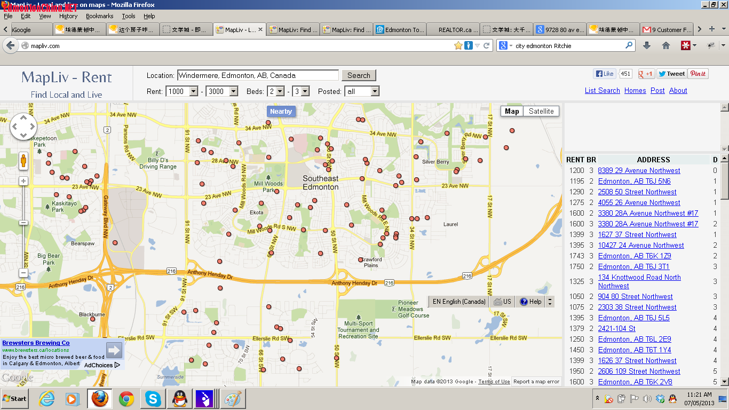This screenshot has width=729, height=410.
Task: Click the volume speaker tray icon
Action: pos(647,399)
